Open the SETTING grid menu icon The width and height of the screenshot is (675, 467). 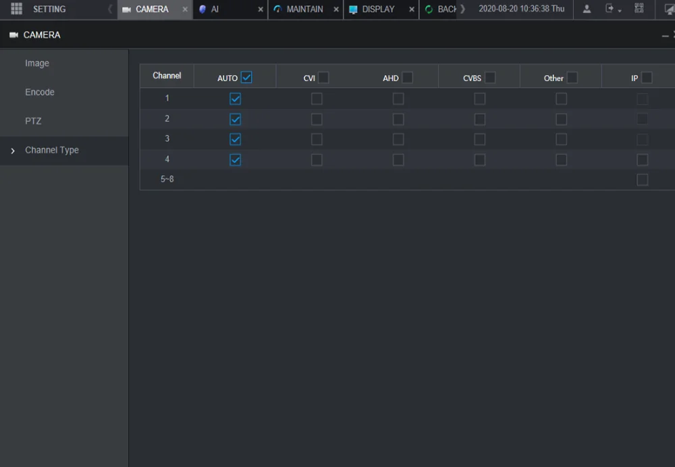tap(16, 9)
